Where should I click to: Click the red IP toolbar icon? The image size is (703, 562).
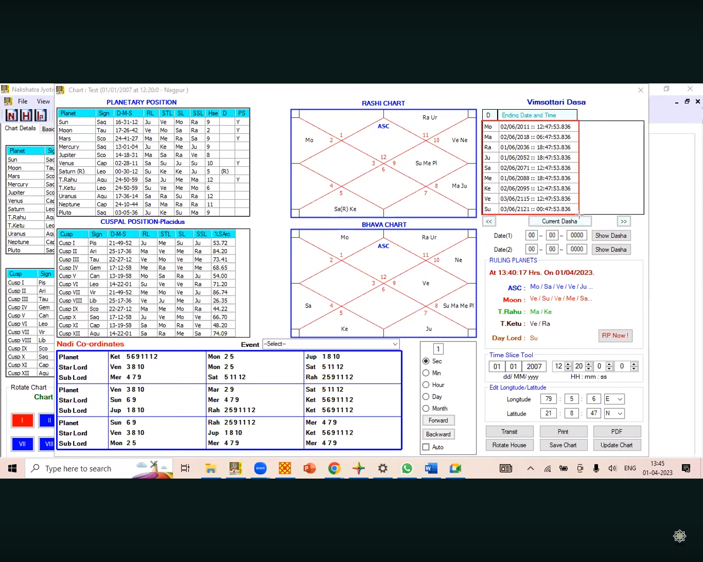tap(40, 115)
